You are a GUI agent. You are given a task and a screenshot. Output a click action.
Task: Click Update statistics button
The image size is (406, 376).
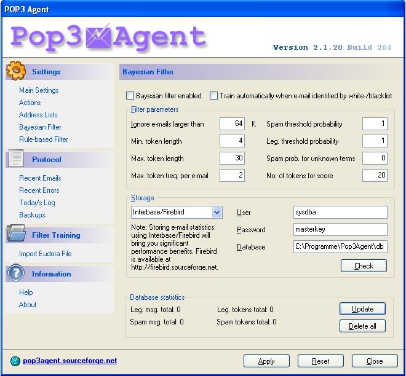tap(362, 309)
